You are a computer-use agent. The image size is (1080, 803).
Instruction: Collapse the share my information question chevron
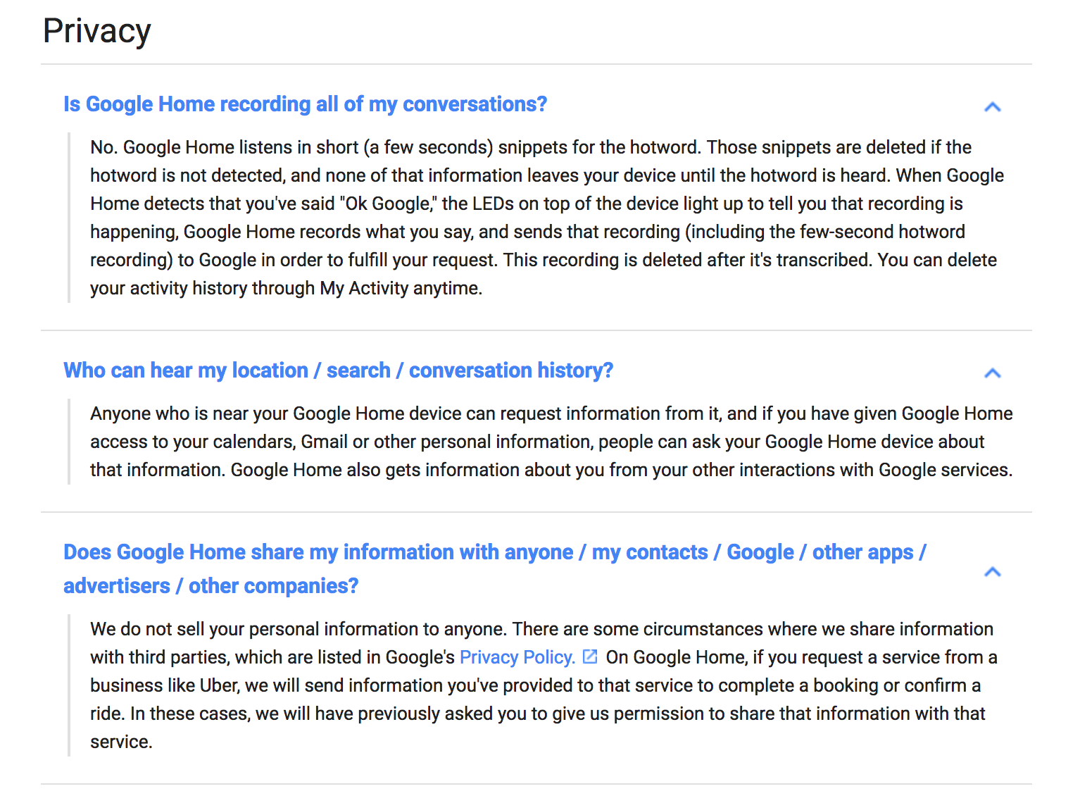992,572
